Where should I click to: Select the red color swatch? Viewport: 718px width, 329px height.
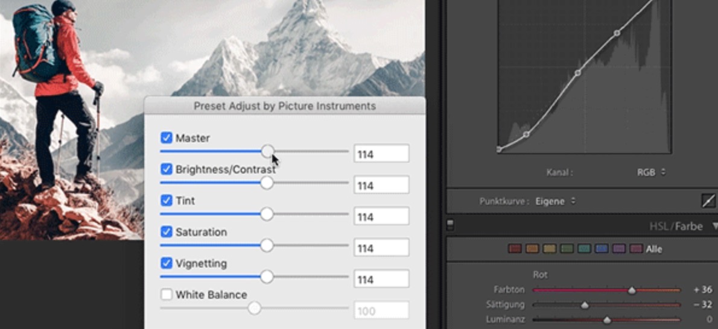pyautogui.click(x=514, y=248)
